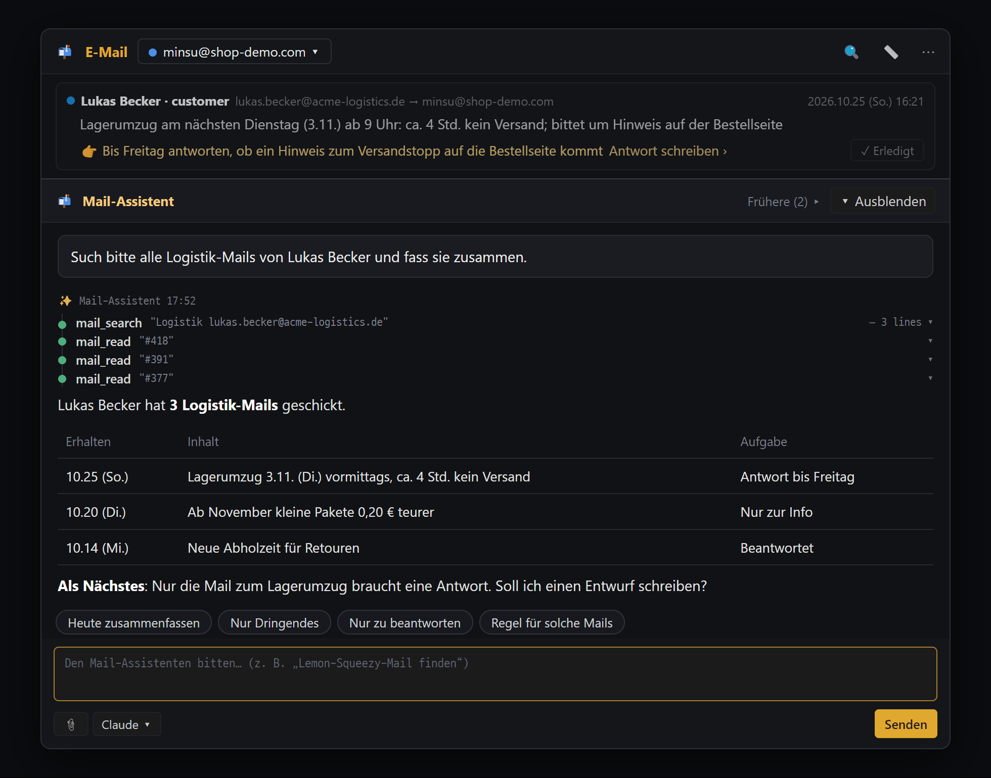Expand the mail_read "#418" step
The image size is (991, 778).
[x=930, y=341]
